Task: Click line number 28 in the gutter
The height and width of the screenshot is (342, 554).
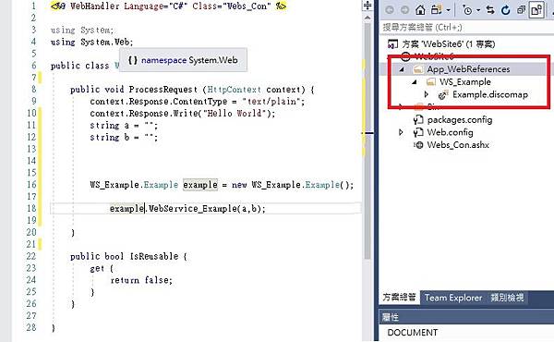Action: [x=31, y=327]
